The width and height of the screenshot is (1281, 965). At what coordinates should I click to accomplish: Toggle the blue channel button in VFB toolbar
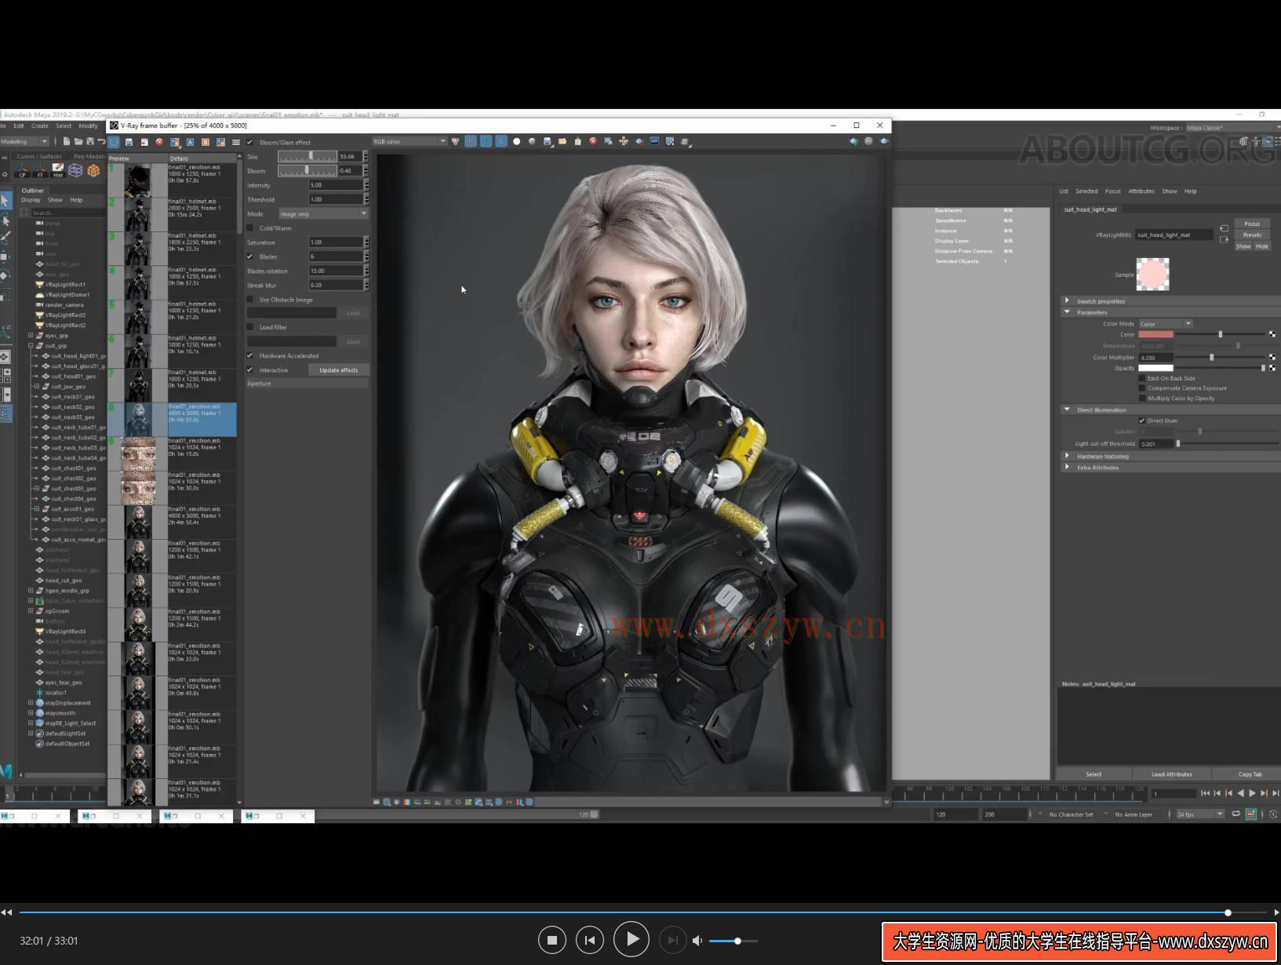(x=501, y=142)
